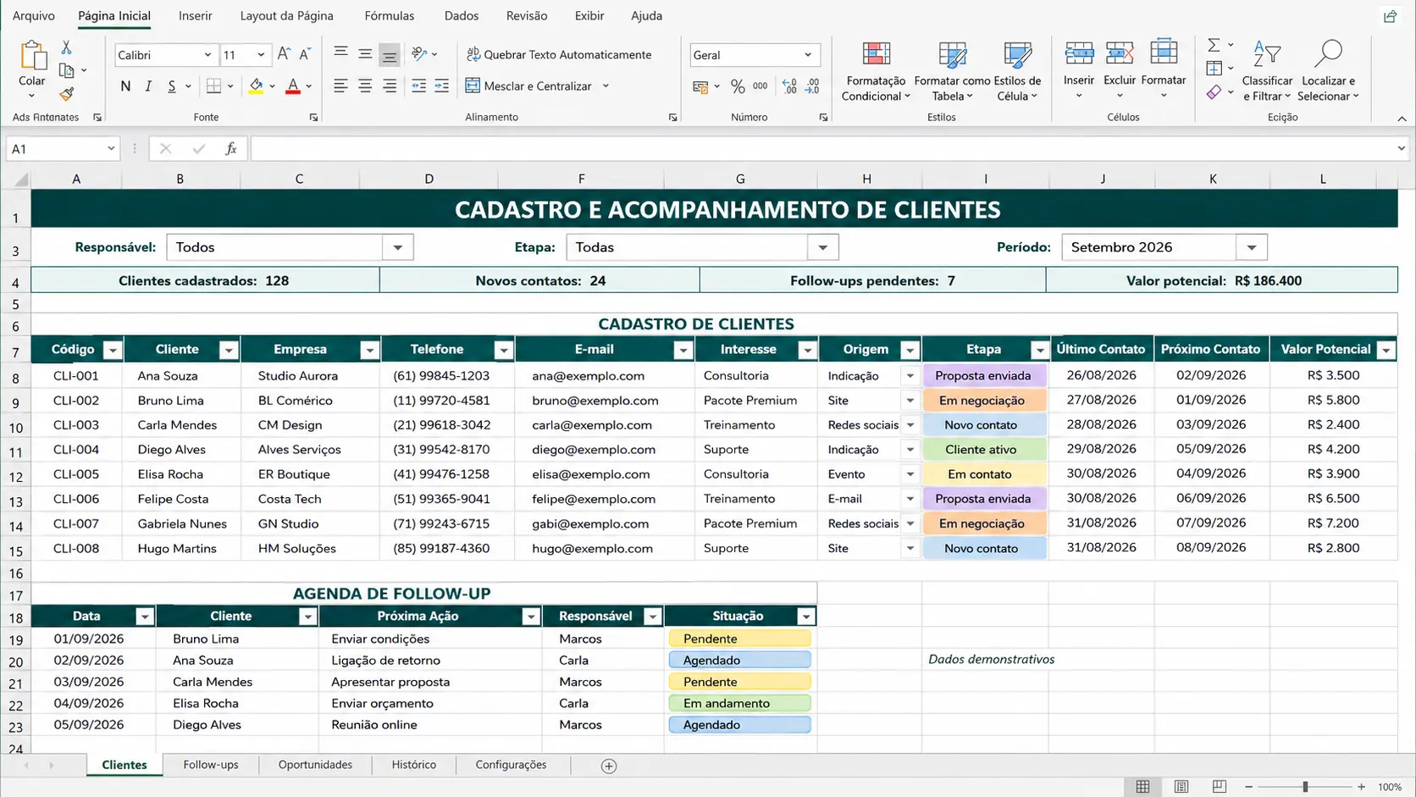Open the Fórmulas ribbon tab
This screenshot has height=797, width=1416.
pos(389,15)
